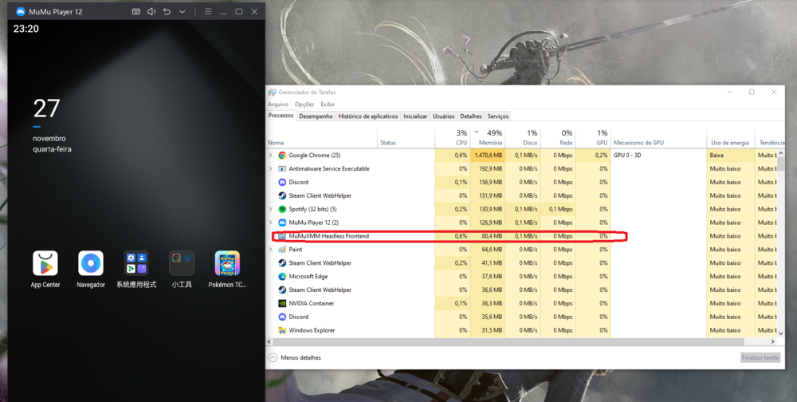
Task: Click the NVIDIA Container icon
Action: pos(282,303)
